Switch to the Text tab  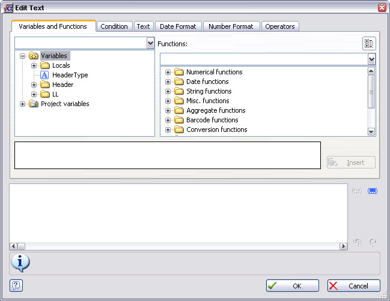(143, 26)
